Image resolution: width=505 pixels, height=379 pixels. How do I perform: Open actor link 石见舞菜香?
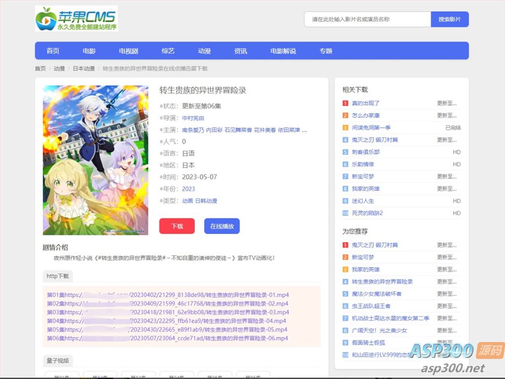click(238, 130)
